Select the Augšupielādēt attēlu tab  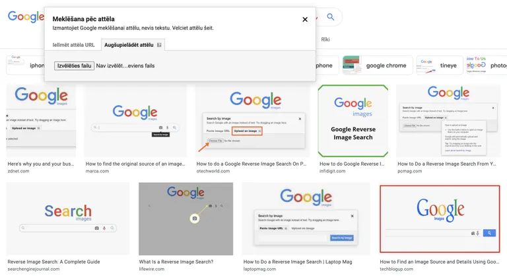(133, 45)
